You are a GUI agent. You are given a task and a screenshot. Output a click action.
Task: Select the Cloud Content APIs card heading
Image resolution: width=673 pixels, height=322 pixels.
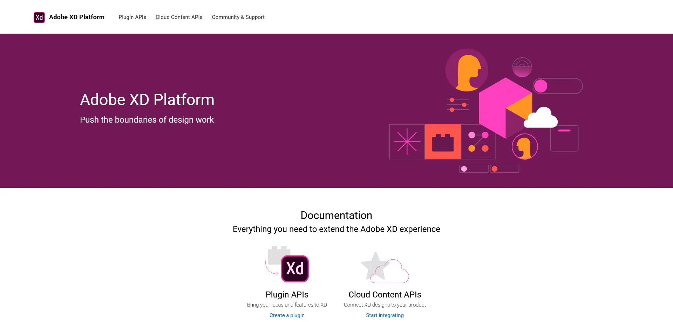[385, 295]
